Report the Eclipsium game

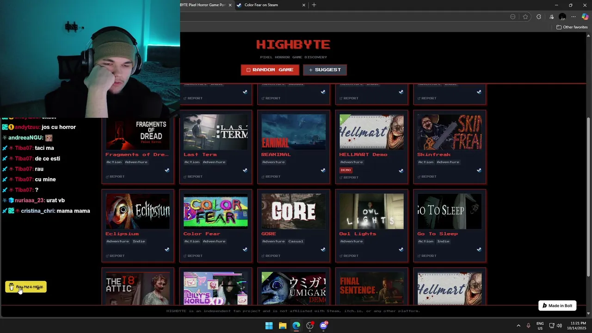click(x=115, y=256)
